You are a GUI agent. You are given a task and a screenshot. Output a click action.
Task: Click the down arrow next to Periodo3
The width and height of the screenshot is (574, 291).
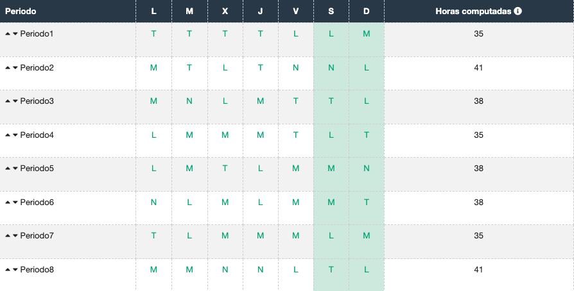[x=15, y=101]
